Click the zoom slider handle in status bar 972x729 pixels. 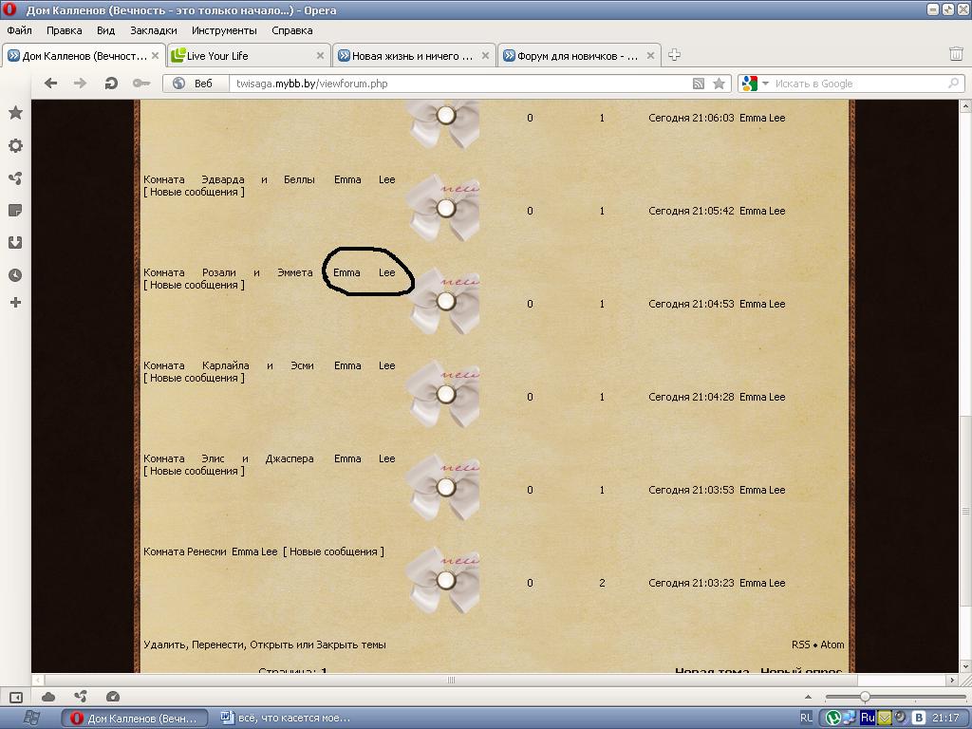(x=865, y=697)
